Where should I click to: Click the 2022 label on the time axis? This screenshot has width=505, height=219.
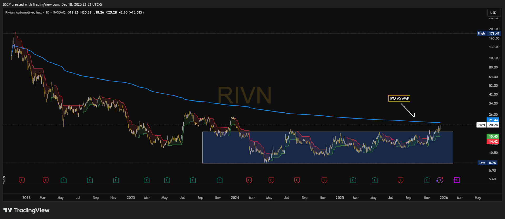click(x=26, y=198)
